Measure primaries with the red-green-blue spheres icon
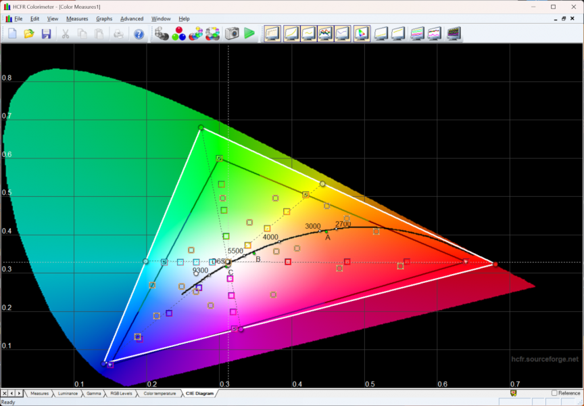Screen dimensions: 584x406 [x=179, y=33]
